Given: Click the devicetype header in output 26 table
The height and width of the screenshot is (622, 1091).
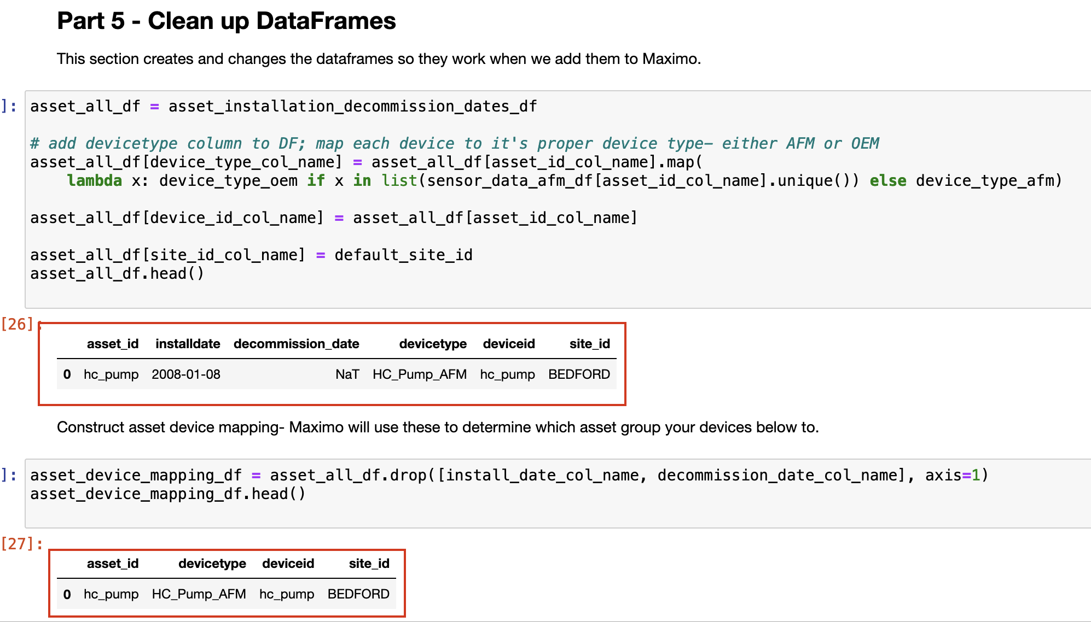Looking at the screenshot, I should coord(433,344).
